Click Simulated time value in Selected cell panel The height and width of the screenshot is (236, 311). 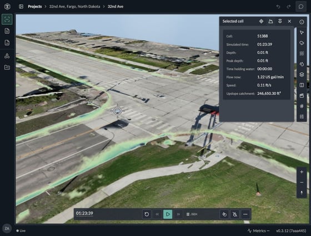click(264, 44)
